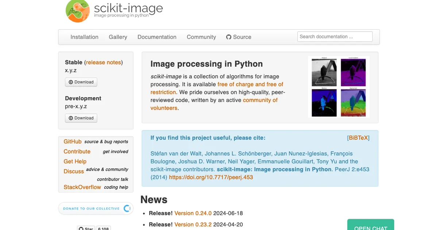438x230 pixels.
Task: Click the scikit-image: Image processing in Python citation title
Action: coord(274,169)
